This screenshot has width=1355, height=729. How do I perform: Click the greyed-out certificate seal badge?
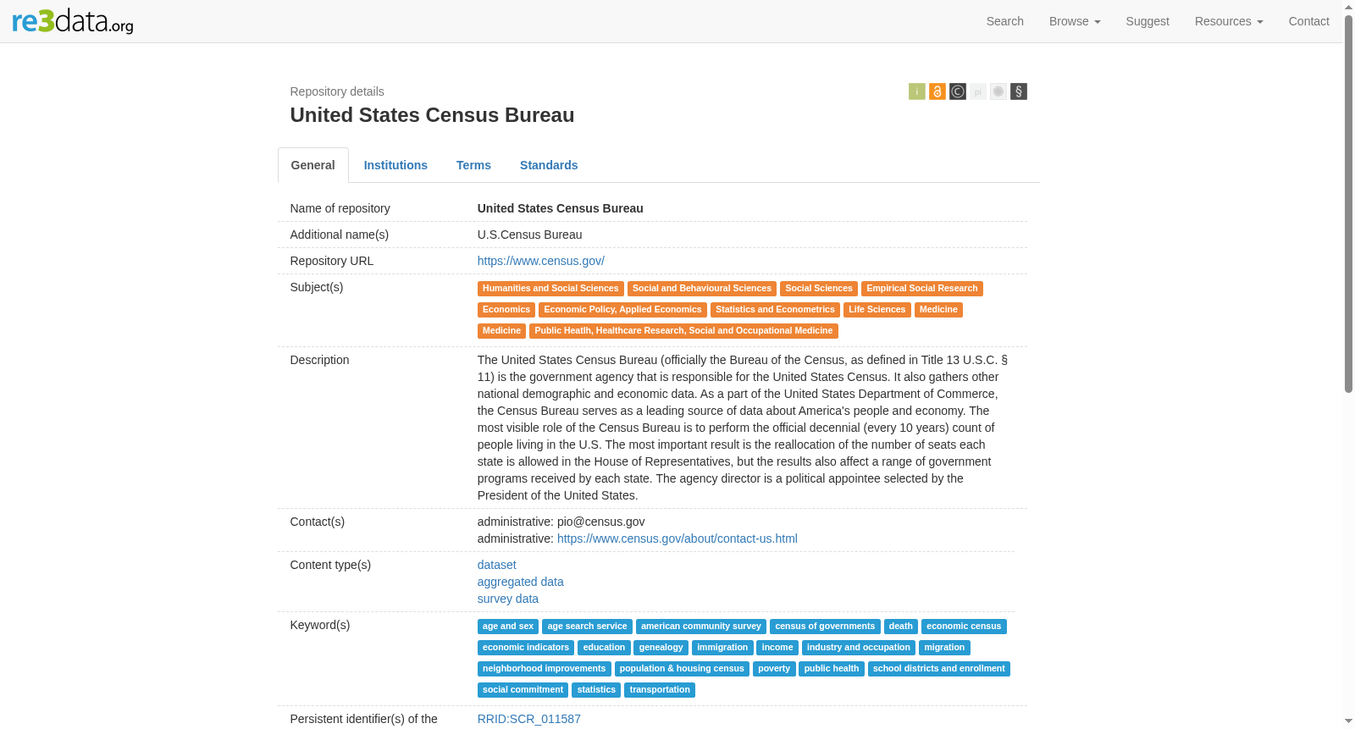point(998,91)
